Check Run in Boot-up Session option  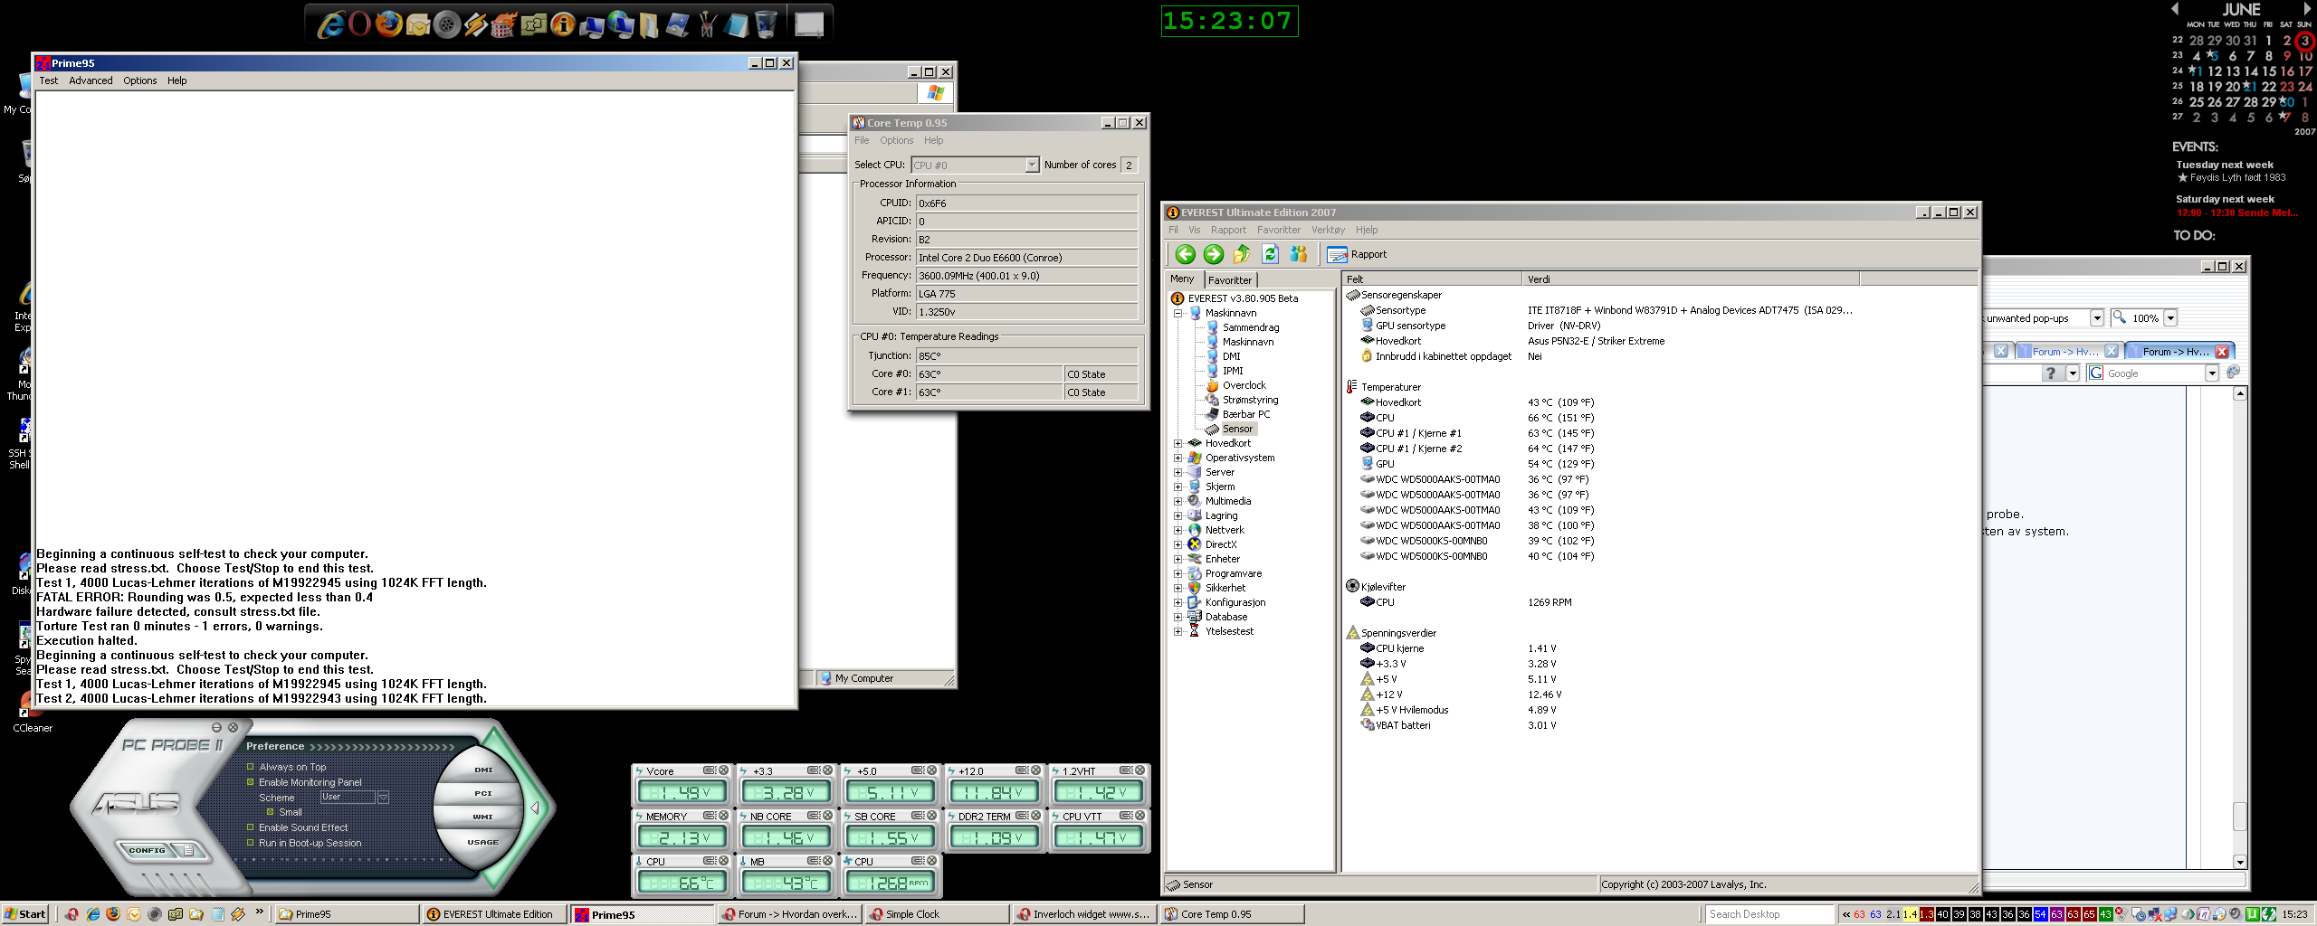click(251, 843)
